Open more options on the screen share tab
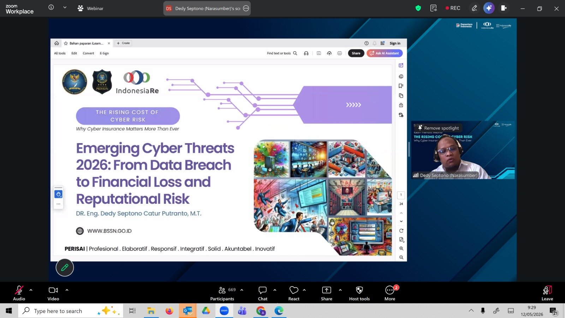The height and width of the screenshot is (318, 565). click(246, 8)
